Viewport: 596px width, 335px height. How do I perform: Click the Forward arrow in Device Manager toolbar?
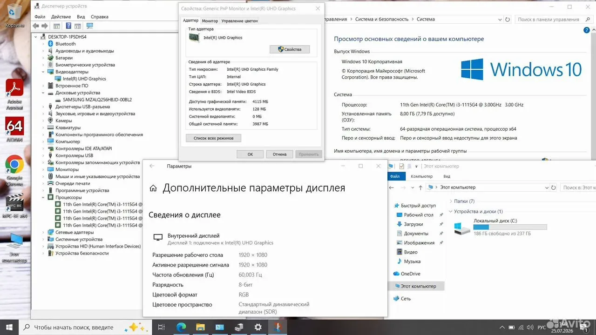pos(45,26)
